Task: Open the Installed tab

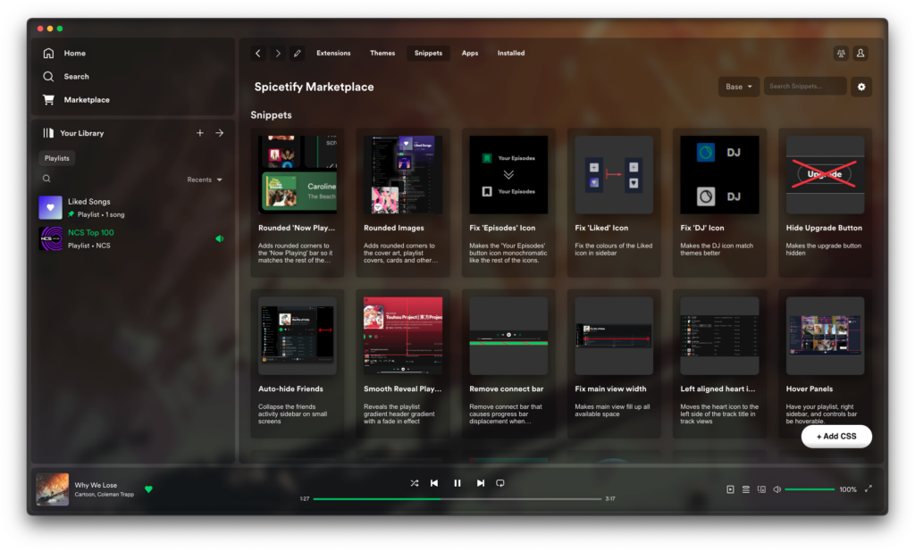Action: click(510, 53)
